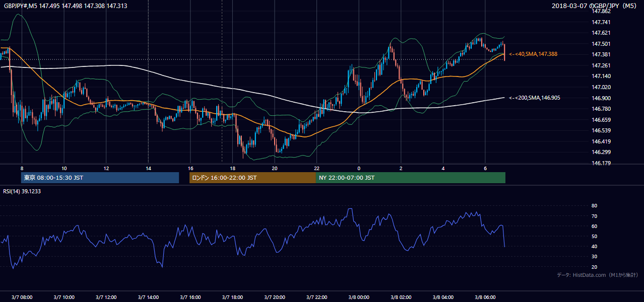The image size is (644, 302).
Task: Click RSI axis level 20
Action: 594,267
